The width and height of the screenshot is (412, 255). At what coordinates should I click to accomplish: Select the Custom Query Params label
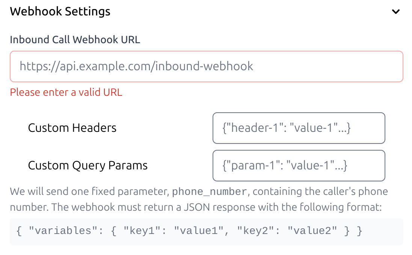point(88,166)
